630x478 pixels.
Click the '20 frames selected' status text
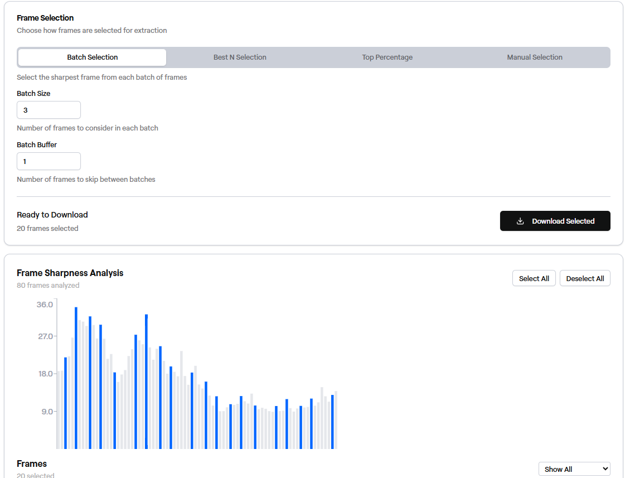[x=47, y=228]
